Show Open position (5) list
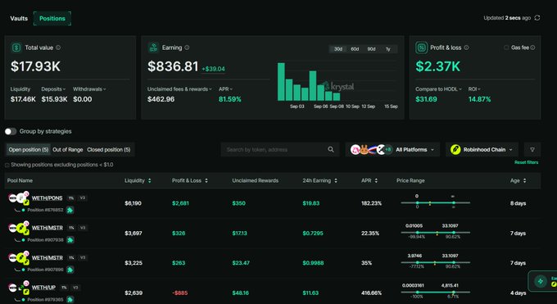This screenshot has height=304, width=557. [29, 150]
